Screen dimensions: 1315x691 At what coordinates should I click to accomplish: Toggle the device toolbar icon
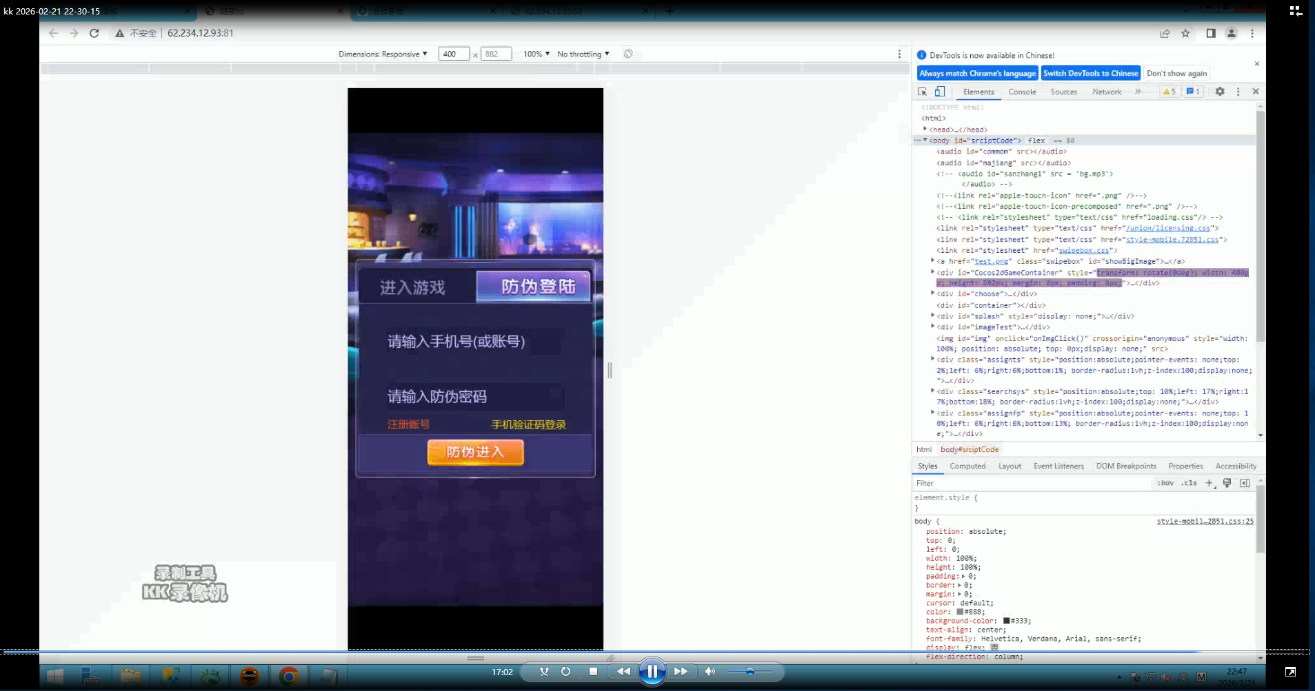(939, 92)
